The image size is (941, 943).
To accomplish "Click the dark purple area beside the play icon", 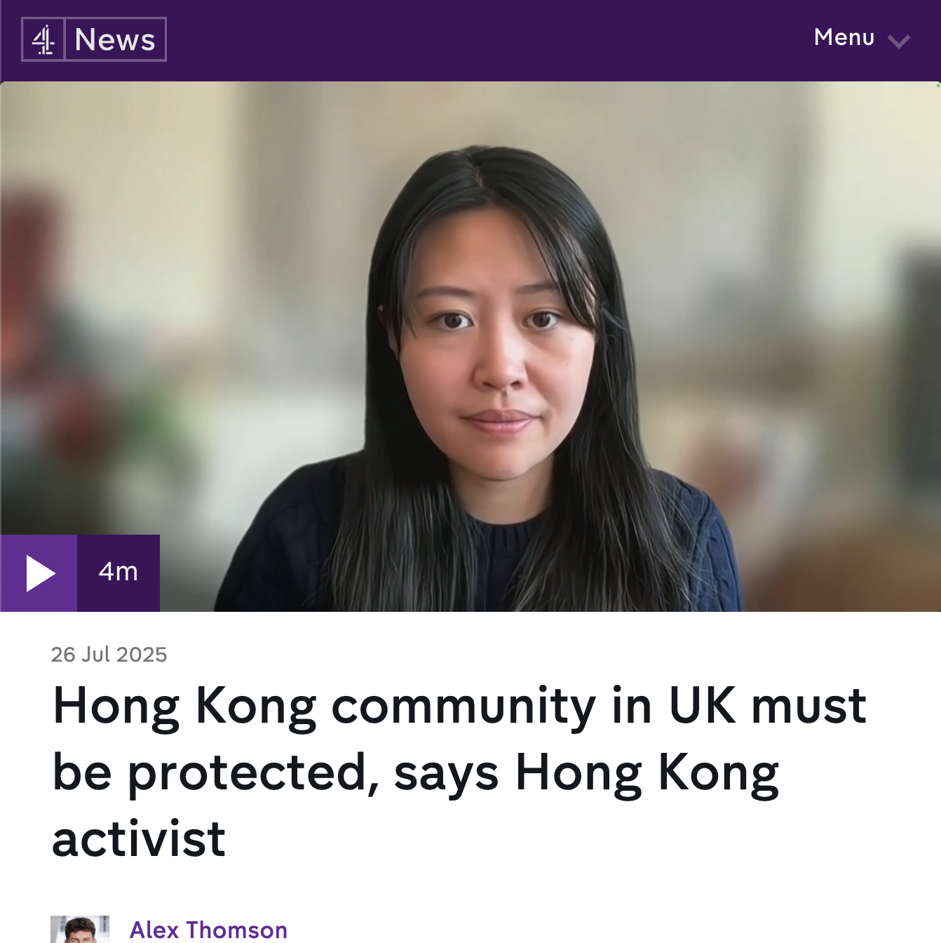I will (x=119, y=573).
